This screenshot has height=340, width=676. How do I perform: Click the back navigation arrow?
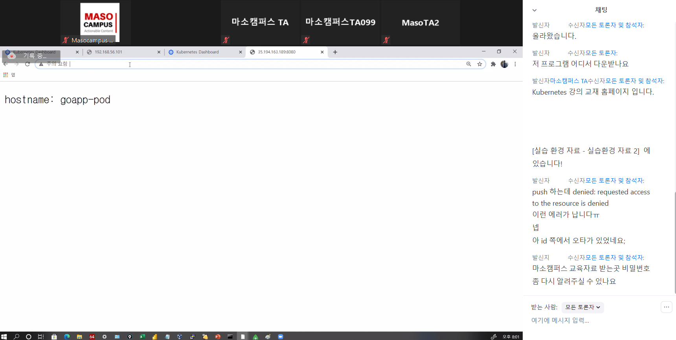[x=6, y=64]
